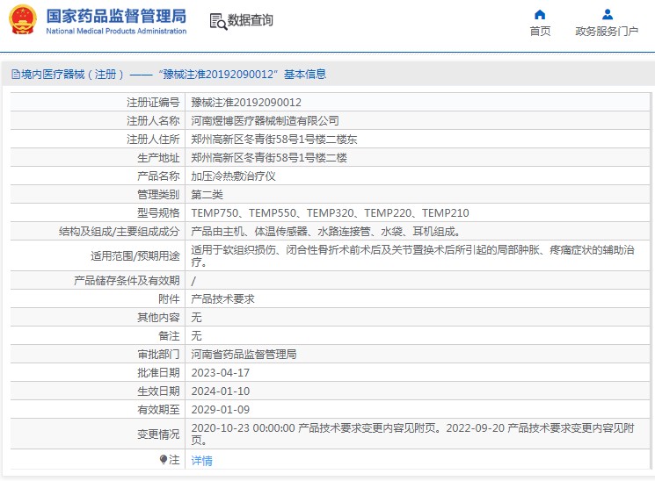Click the 注册人住所 label

153,140
